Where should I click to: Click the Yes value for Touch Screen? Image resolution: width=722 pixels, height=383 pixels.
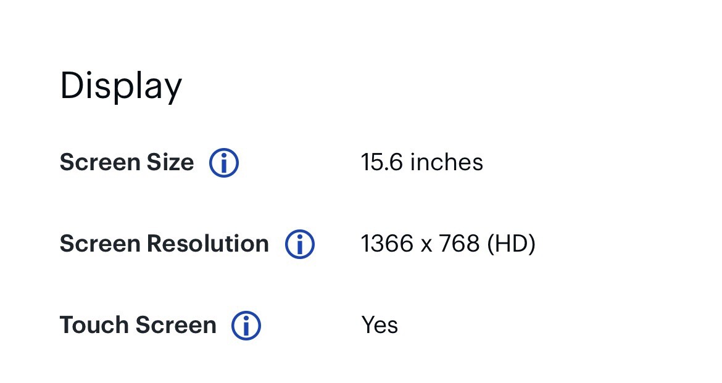point(380,325)
